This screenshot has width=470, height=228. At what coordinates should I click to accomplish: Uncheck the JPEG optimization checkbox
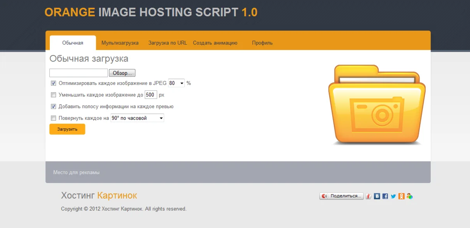[54, 83]
